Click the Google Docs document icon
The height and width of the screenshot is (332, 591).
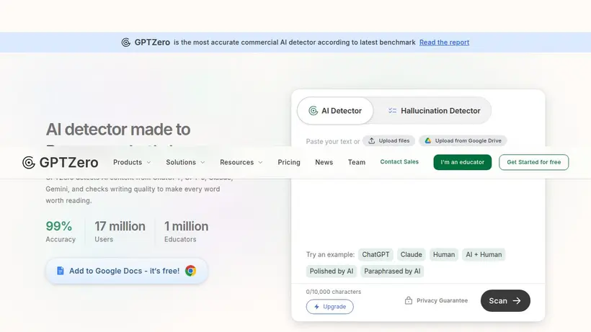tap(61, 271)
